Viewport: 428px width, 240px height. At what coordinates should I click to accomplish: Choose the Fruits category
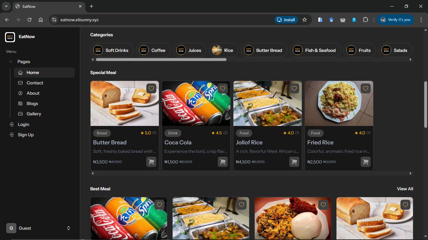360,50
